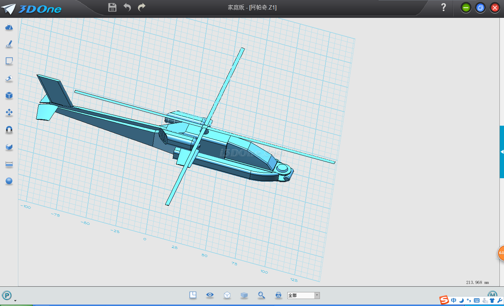Screen dimensions: 504x306
Task: Open the ruler measure distance tool
Action: [x=9, y=164]
